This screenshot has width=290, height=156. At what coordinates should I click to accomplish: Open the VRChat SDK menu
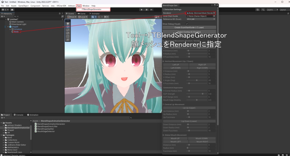(61, 6)
